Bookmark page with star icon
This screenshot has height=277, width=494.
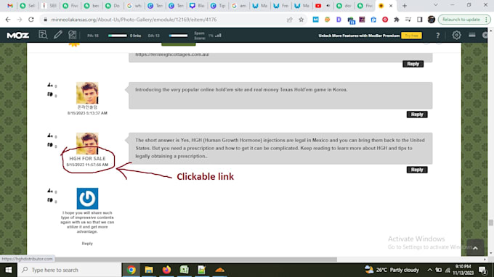coord(301,20)
